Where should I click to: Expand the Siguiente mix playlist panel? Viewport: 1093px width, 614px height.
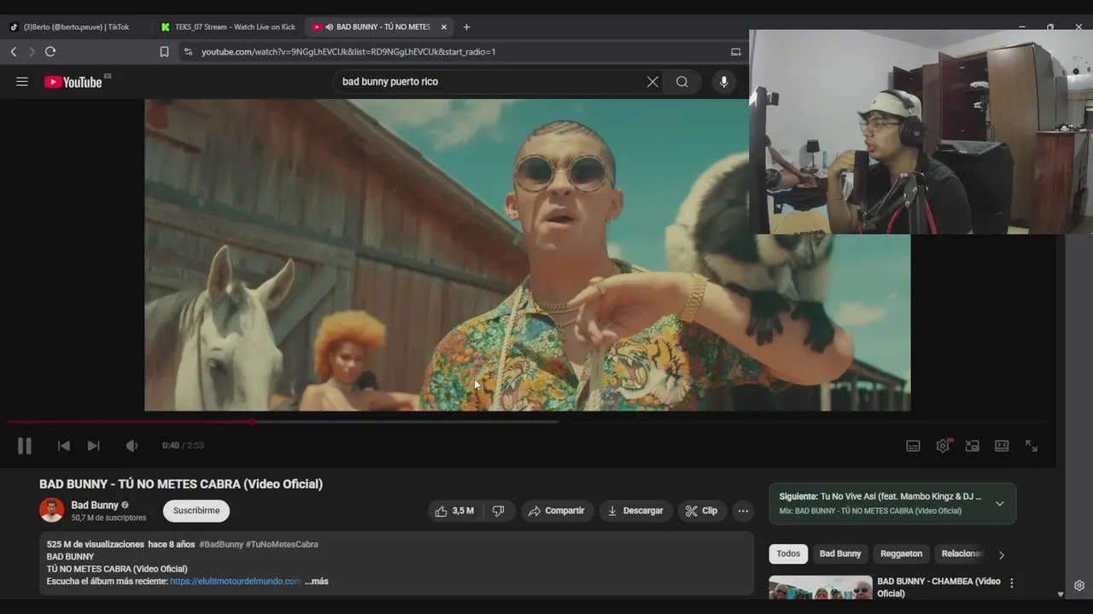999,503
